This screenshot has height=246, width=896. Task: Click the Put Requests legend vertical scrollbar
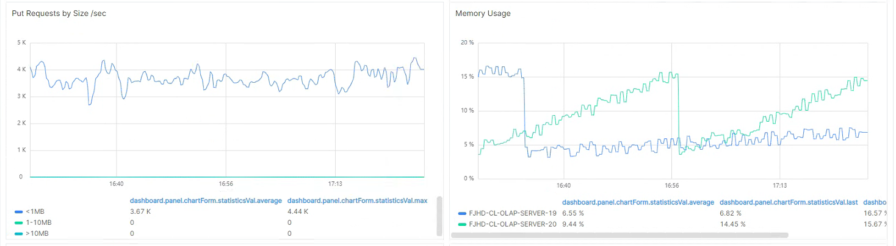(439, 216)
